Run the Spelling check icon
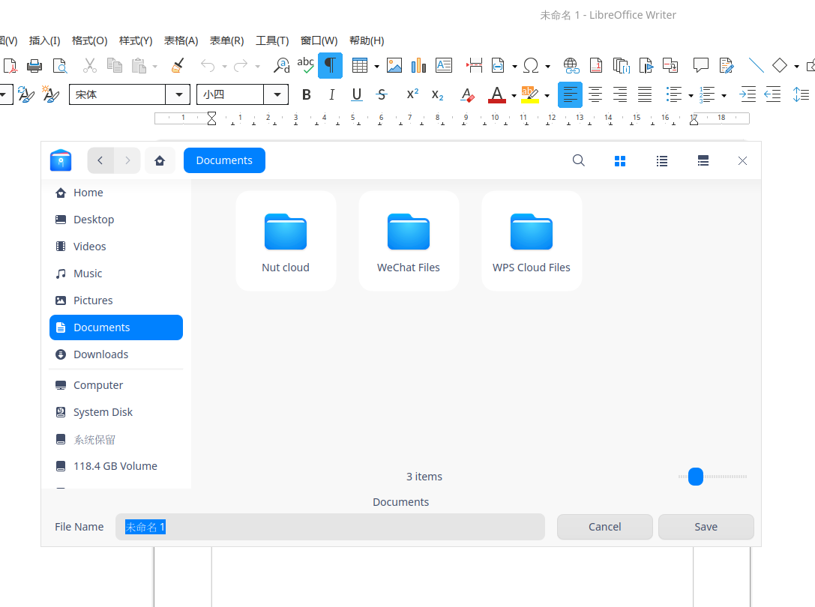The width and height of the screenshot is (815, 607). pyautogui.click(x=305, y=66)
